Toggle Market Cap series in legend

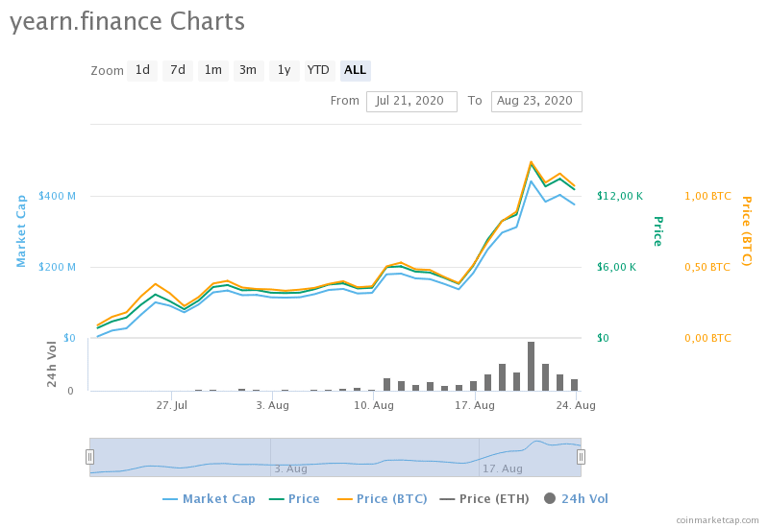(210, 498)
